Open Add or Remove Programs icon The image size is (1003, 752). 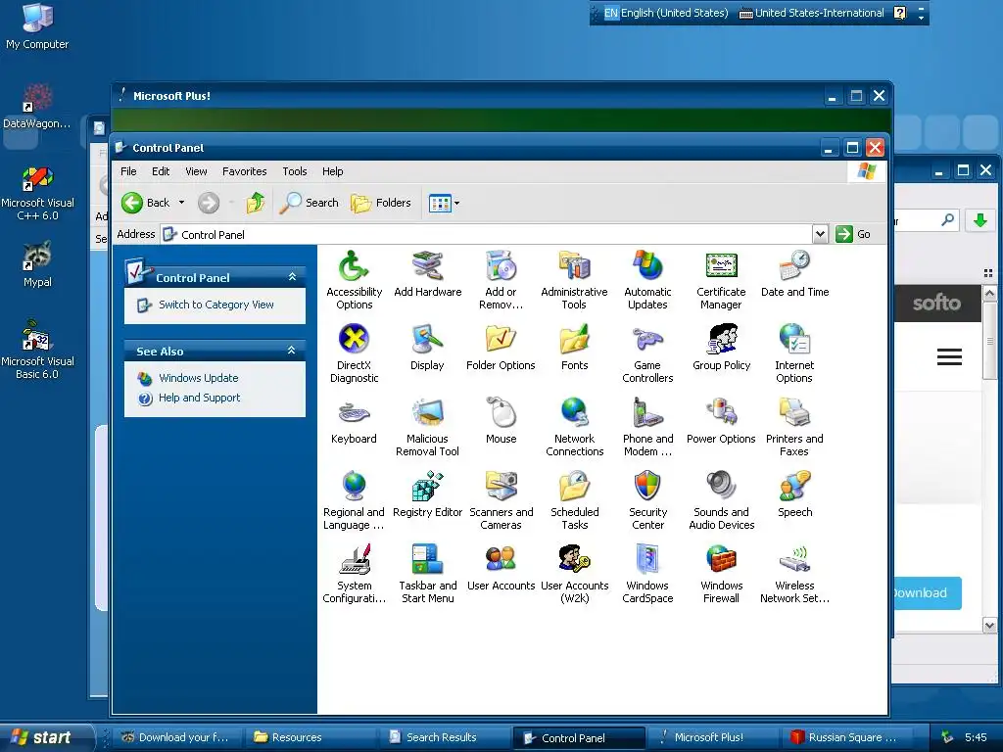click(501, 267)
